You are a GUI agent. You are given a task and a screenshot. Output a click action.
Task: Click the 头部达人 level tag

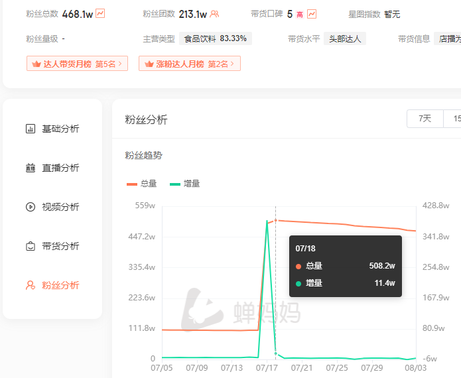click(345, 38)
